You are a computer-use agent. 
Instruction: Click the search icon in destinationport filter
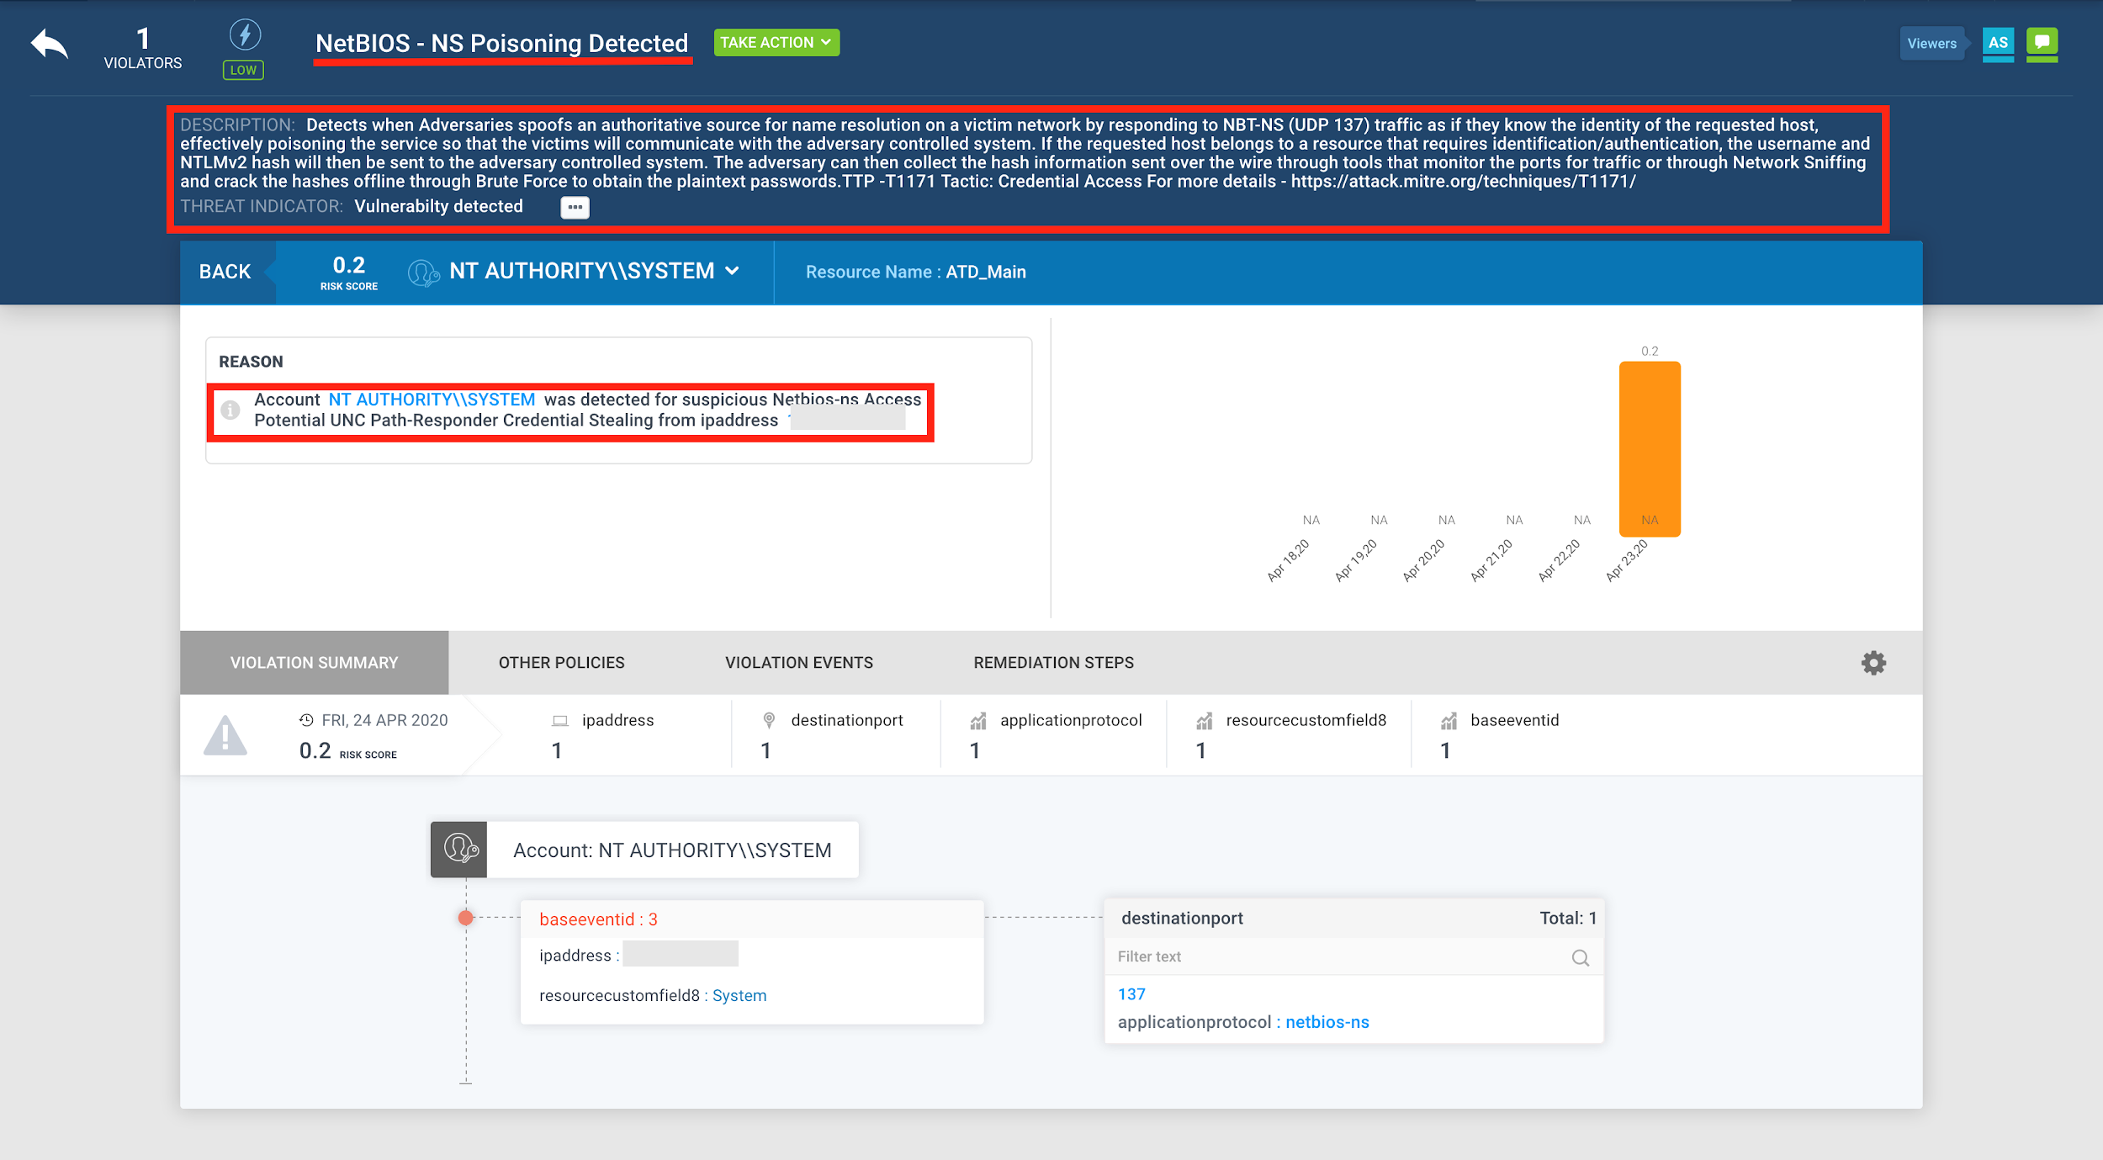click(x=1580, y=957)
